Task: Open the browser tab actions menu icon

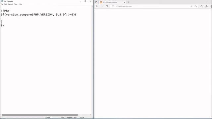Action: pyautogui.click(x=96, y=2)
